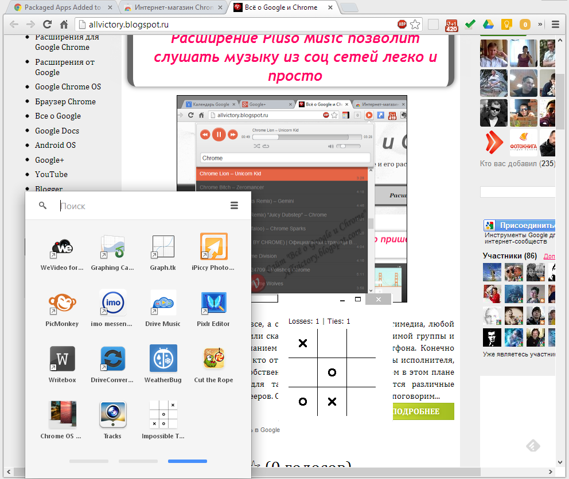The image size is (569, 479).
Task: Click Присоединиться join button
Action: pos(519,226)
